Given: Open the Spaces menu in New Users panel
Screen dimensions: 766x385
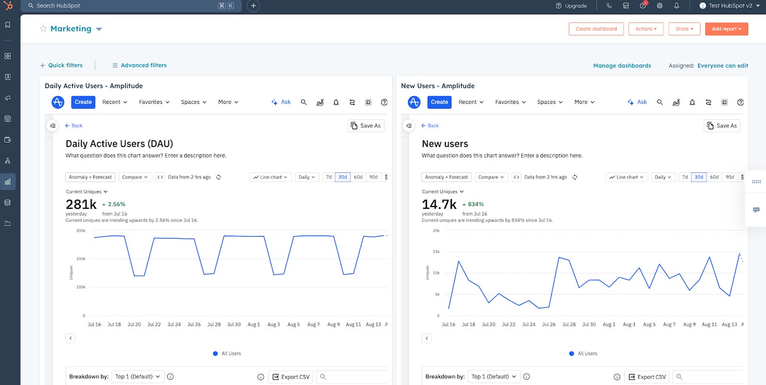Looking at the screenshot, I should point(550,102).
